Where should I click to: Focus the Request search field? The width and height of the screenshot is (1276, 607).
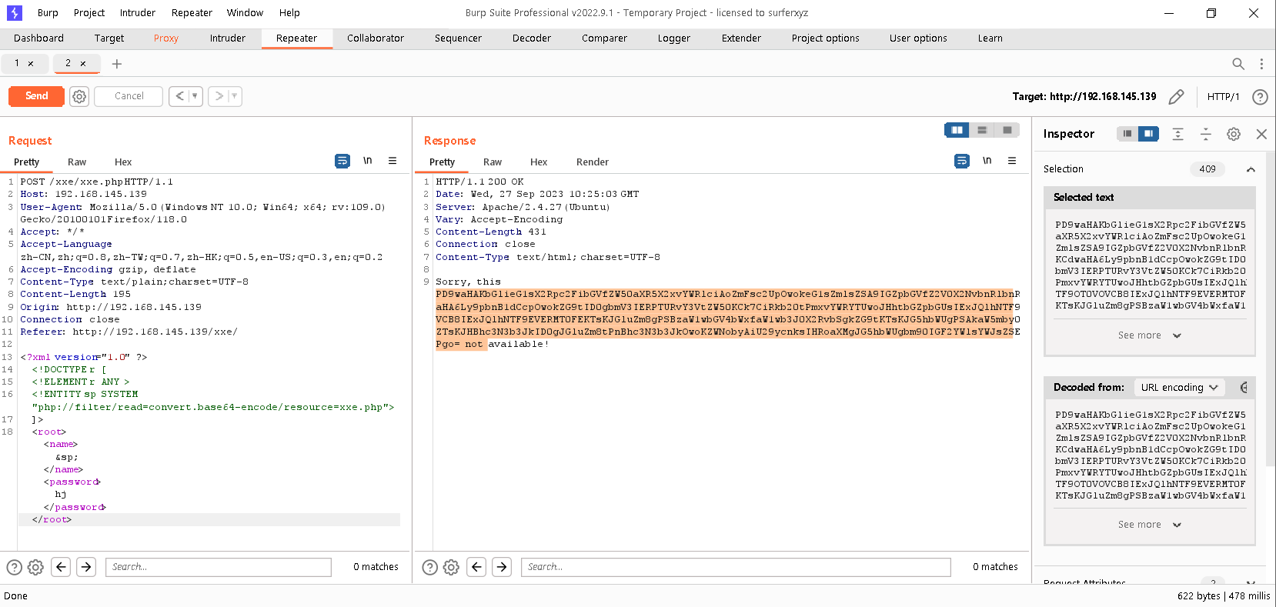coord(219,567)
